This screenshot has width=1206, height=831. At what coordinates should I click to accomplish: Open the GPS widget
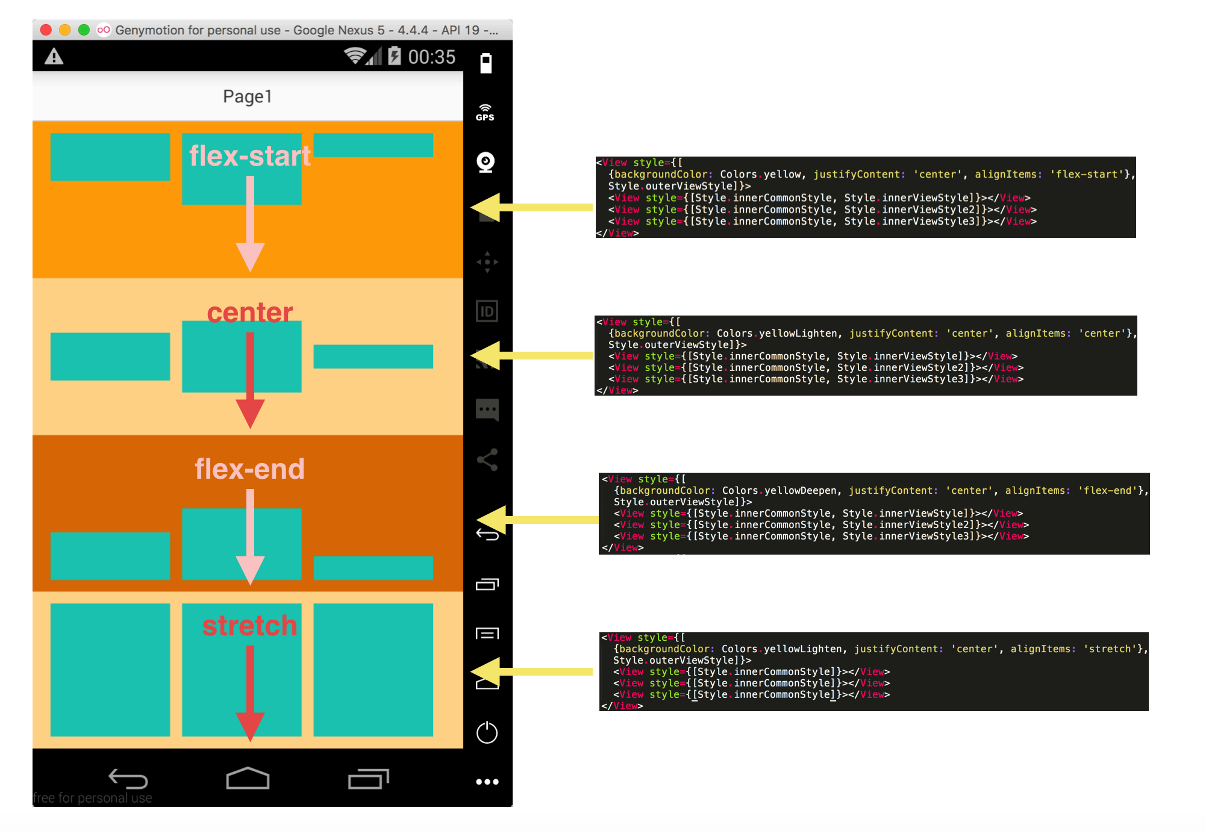[x=485, y=113]
